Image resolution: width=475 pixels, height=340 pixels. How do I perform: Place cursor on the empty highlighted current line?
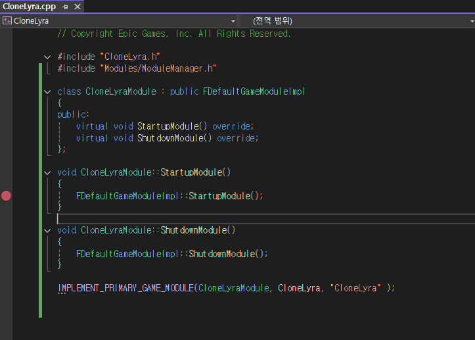tap(266, 219)
